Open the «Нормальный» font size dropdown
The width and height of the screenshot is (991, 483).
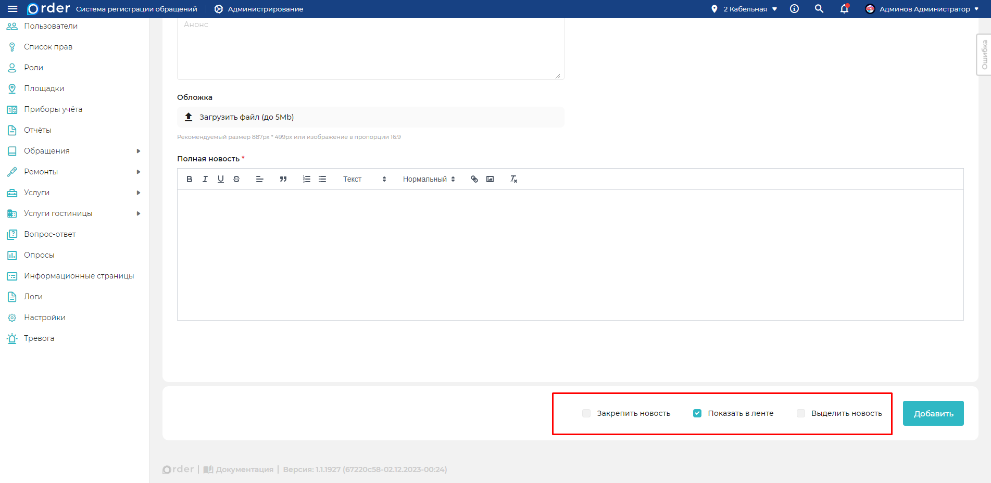click(x=429, y=179)
